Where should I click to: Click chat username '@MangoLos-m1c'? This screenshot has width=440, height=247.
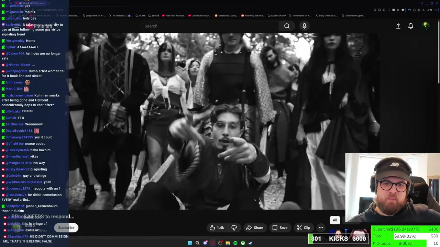point(19,163)
